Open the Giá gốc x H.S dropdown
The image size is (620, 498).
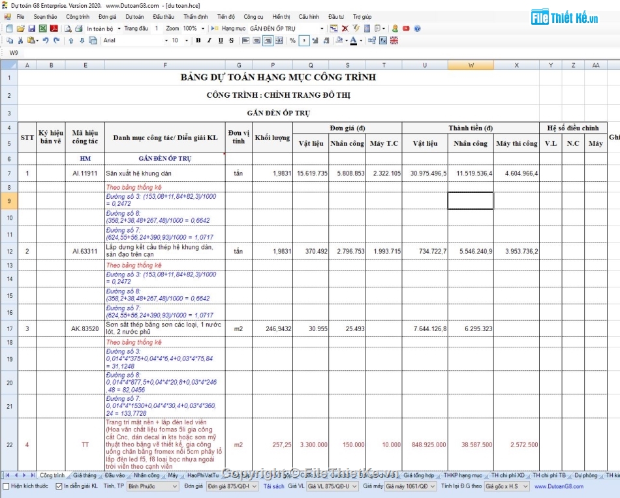pos(507,486)
